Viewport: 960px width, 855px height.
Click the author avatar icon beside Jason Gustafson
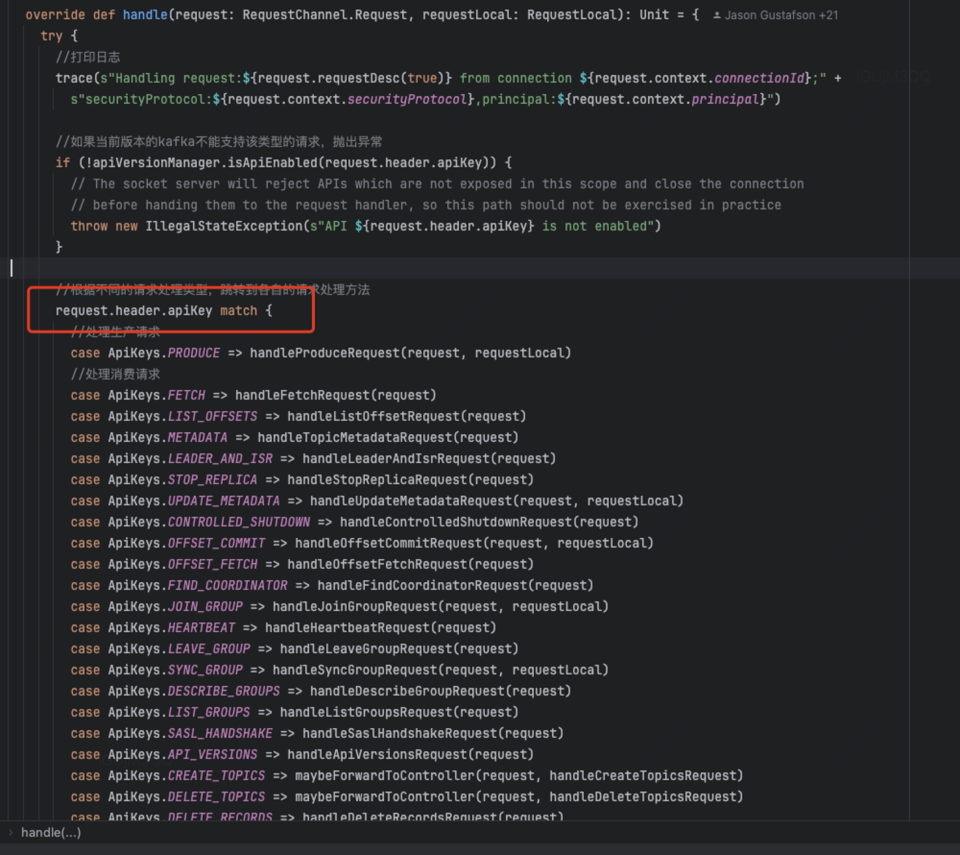(717, 15)
